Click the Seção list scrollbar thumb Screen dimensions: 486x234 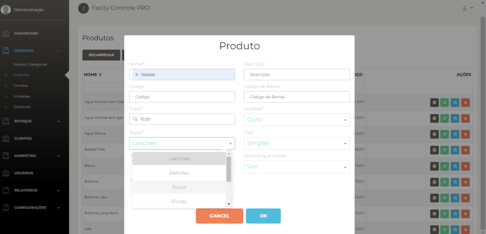click(229, 169)
